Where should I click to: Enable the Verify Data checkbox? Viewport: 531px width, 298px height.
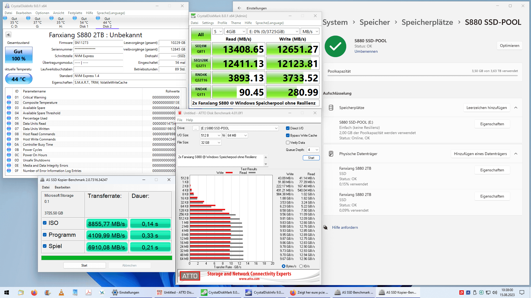(x=288, y=143)
